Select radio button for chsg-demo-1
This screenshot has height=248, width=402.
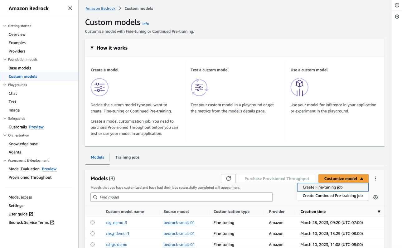(x=93, y=233)
